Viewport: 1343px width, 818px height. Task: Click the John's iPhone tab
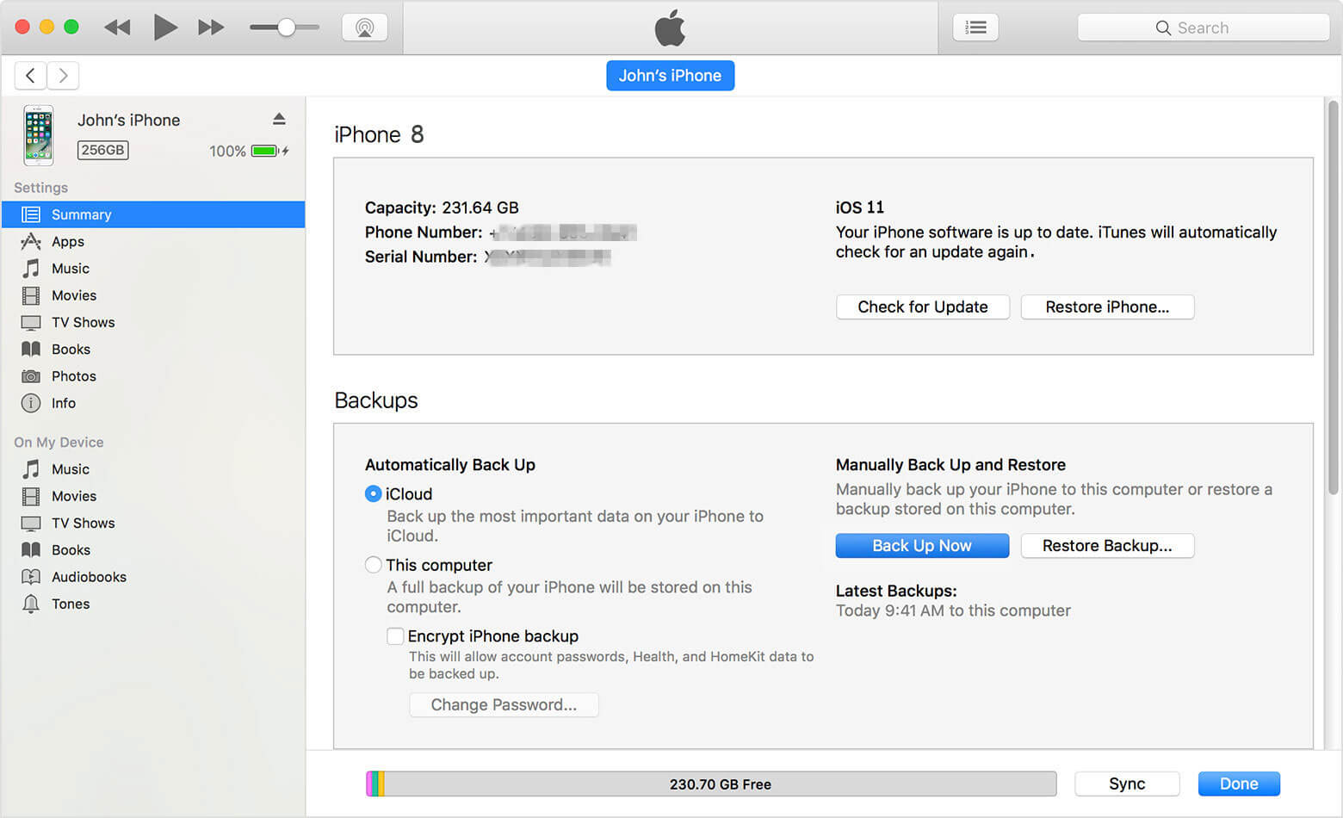670,76
